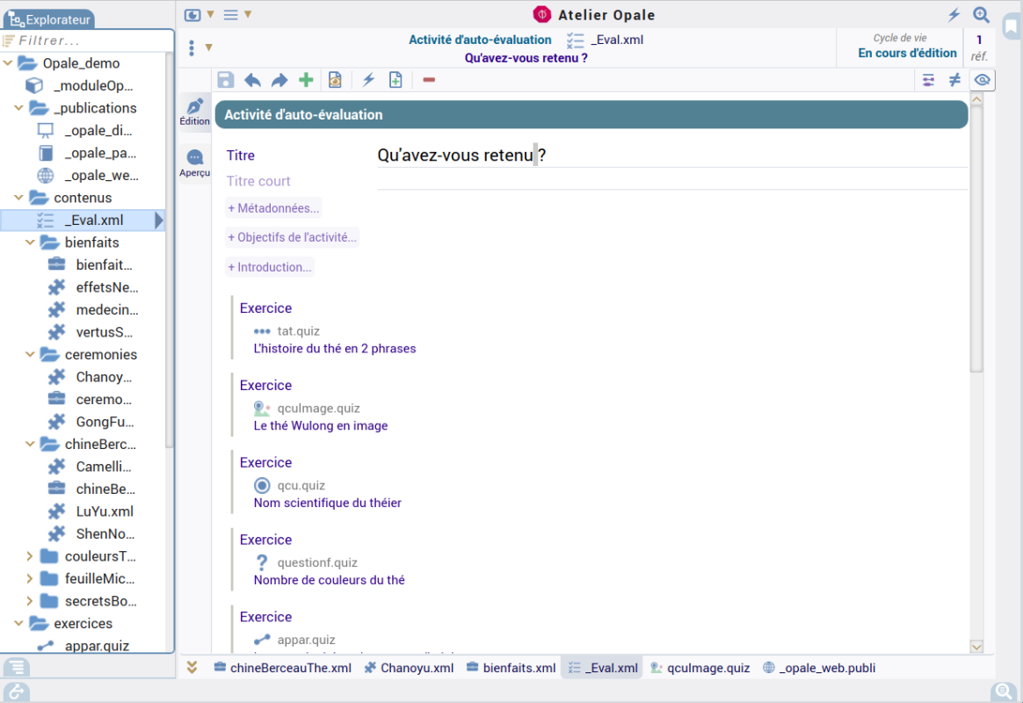Switch to the Aperçu preview view

(195, 163)
